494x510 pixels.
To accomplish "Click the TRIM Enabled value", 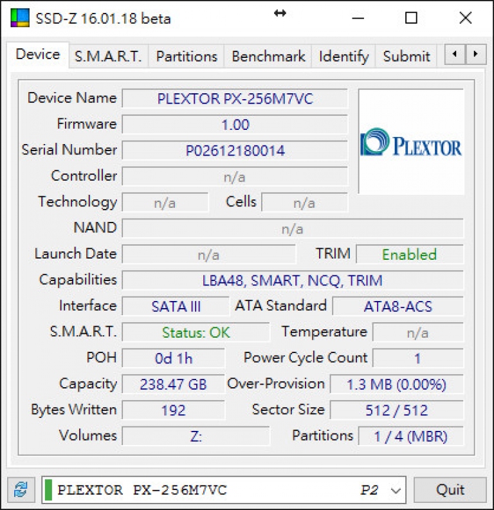I will pos(410,255).
